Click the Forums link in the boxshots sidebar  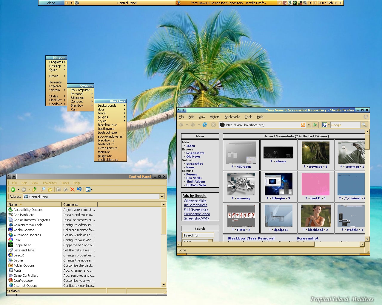click(x=192, y=174)
